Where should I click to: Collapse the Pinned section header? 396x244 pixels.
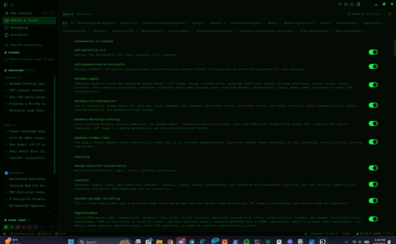12,53
